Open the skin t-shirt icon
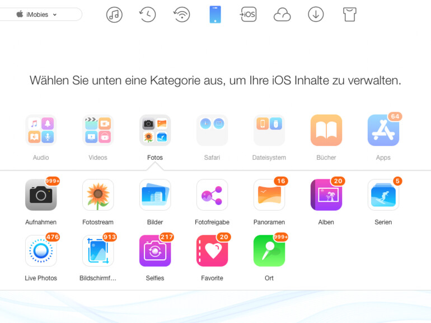Screen dimensions: 431x323 (350, 15)
